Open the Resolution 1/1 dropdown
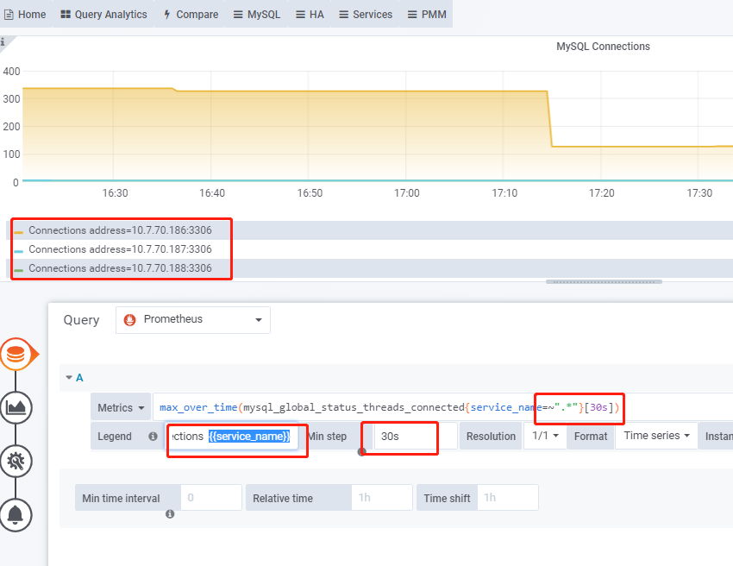Viewport: 733px width, 566px height. coord(545,436)
